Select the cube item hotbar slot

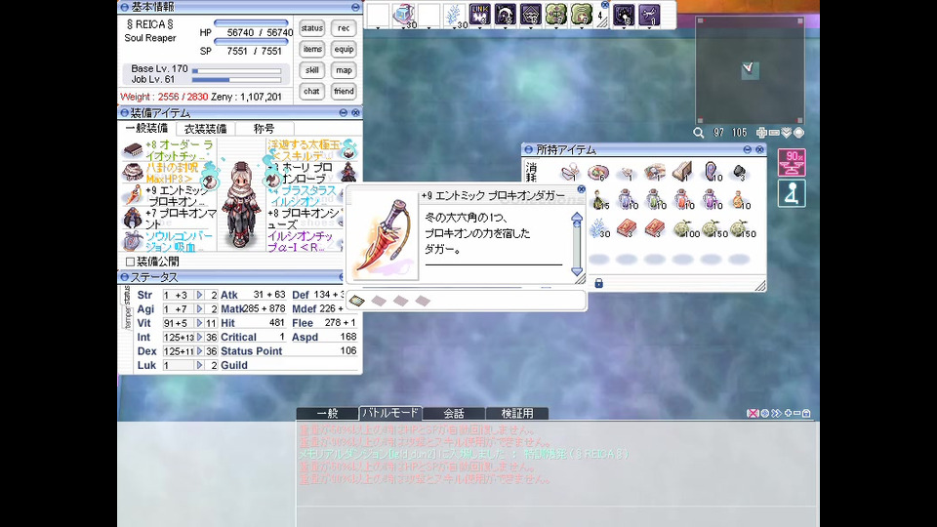tap(403, 15)
